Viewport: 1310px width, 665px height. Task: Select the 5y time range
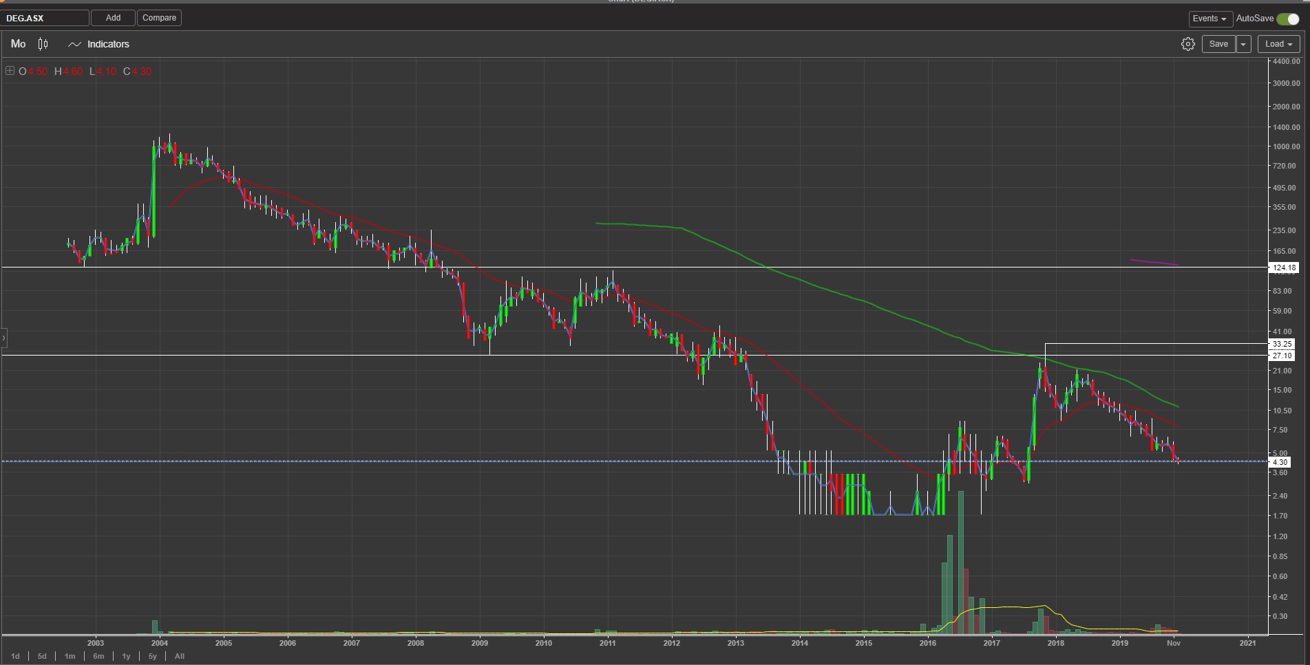point(153,656)
